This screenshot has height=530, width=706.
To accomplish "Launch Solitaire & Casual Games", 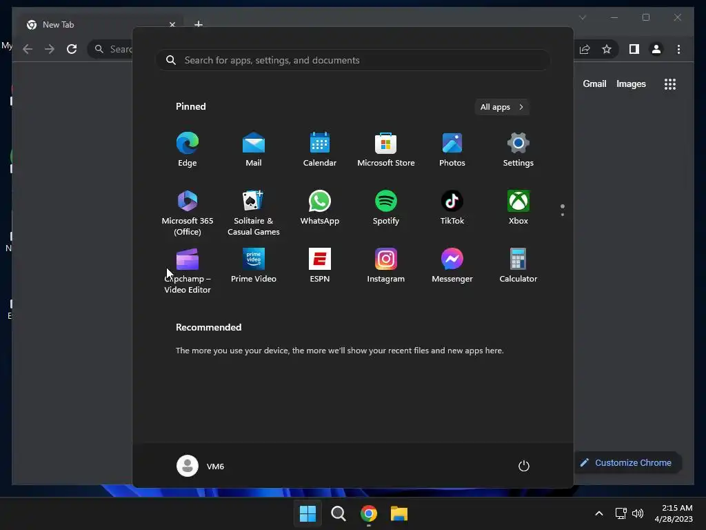I will 254,213.
